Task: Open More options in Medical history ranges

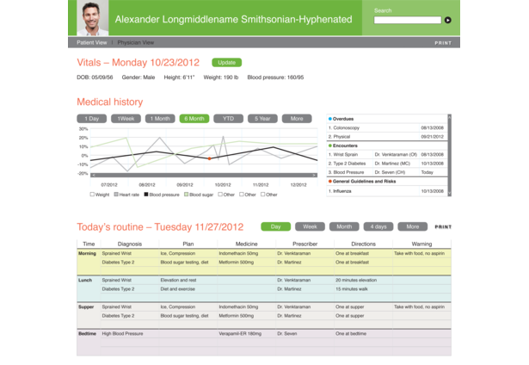Action: [x=297, y=119]
